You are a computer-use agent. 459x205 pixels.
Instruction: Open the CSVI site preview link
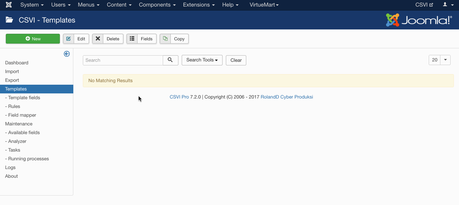(x=424, y=5)
